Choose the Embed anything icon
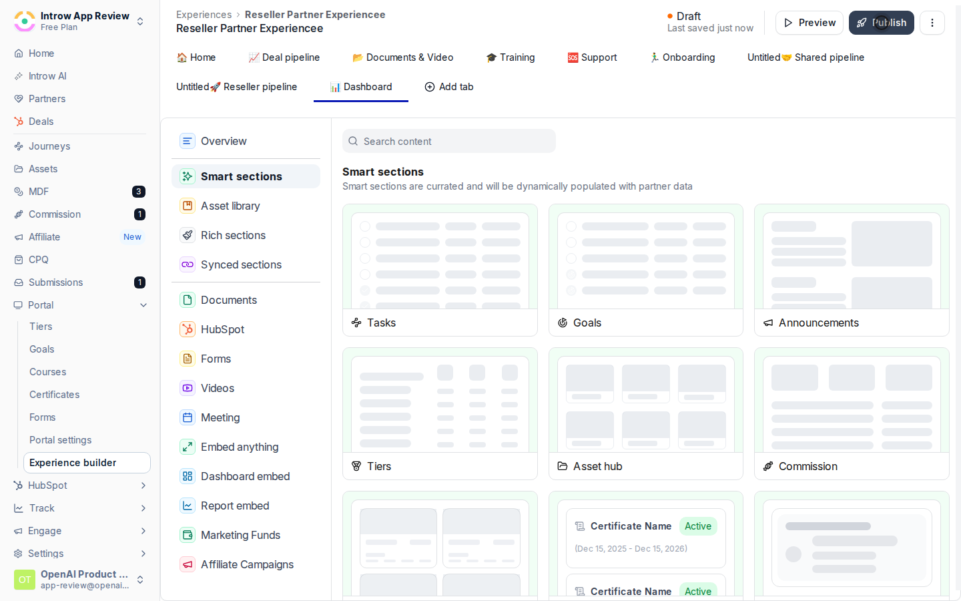The height and width of the screenshot is (601, 961). click(x=188, y=447)
